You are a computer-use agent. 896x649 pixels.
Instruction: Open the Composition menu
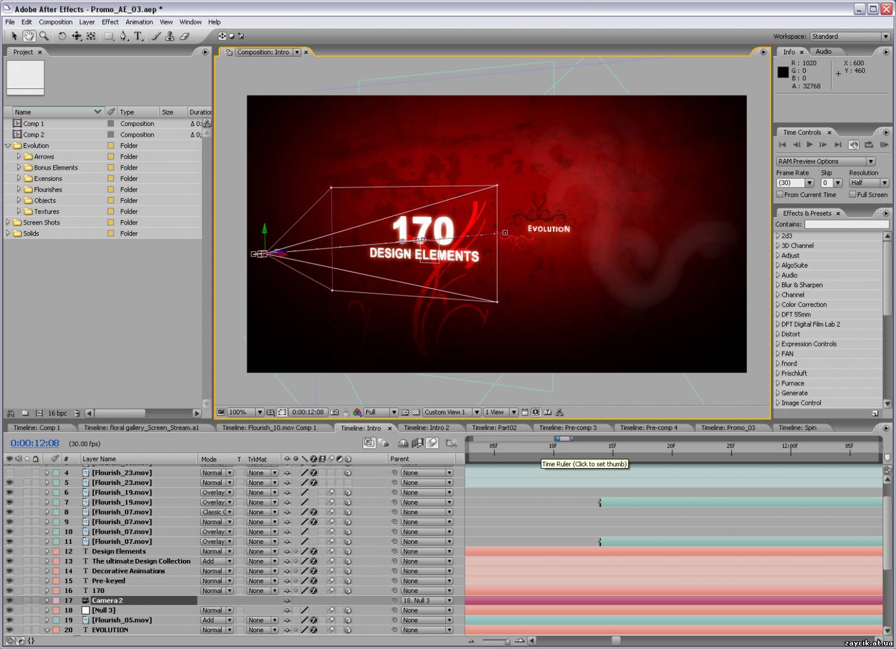(56, 22)
